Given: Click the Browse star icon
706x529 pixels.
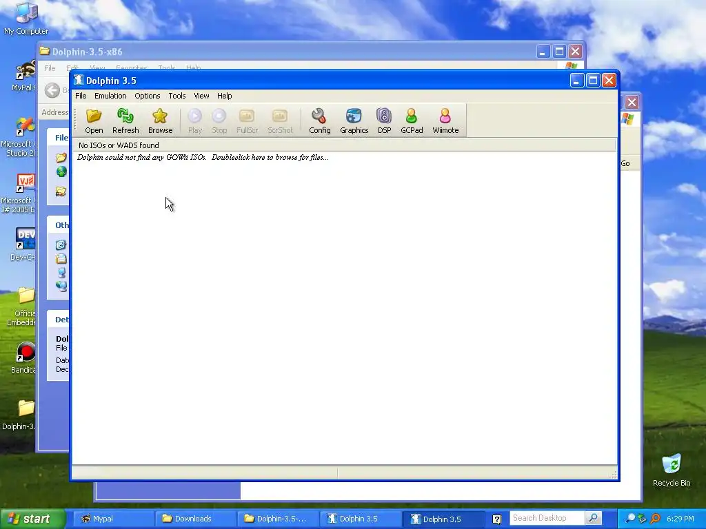Looking at the screenshot, I should coord(160,121).
